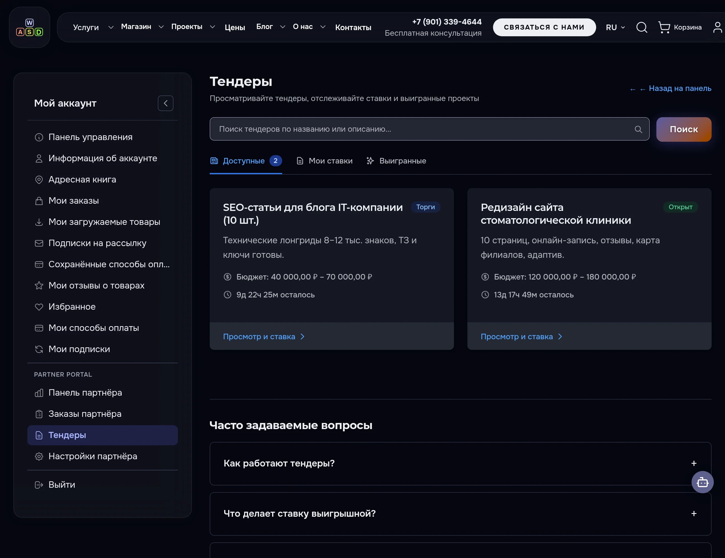Open Контакты in the top menu
725x558 pixels.
click(353, 27)
